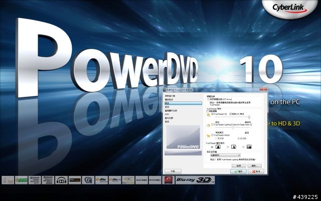Image resolution: width=321 pixels, height=201 pixels.
Task: Enable the TrueTheater Motion checkbox
Action: click(x=213, y=135)
